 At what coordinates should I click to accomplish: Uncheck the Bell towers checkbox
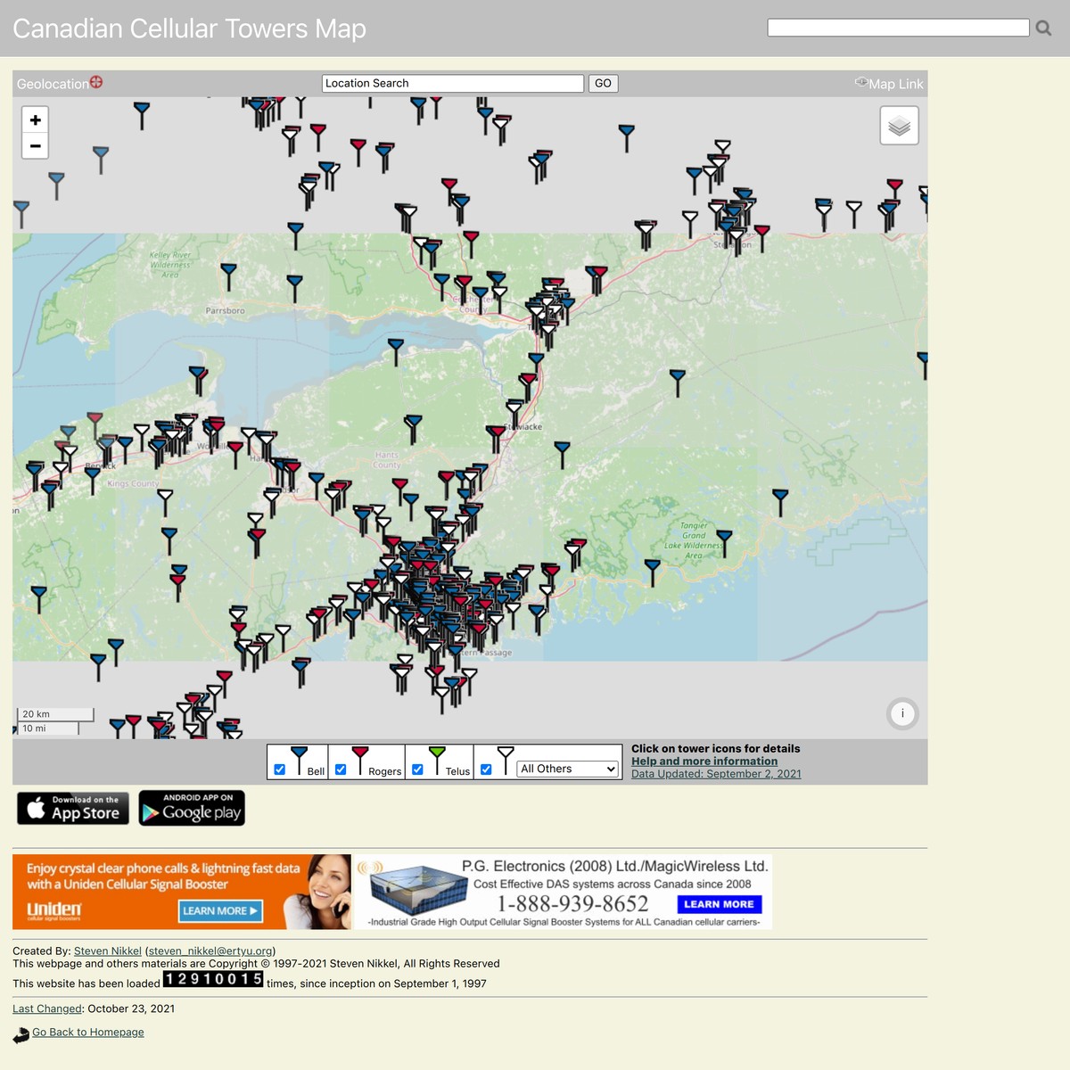(280, 770)
